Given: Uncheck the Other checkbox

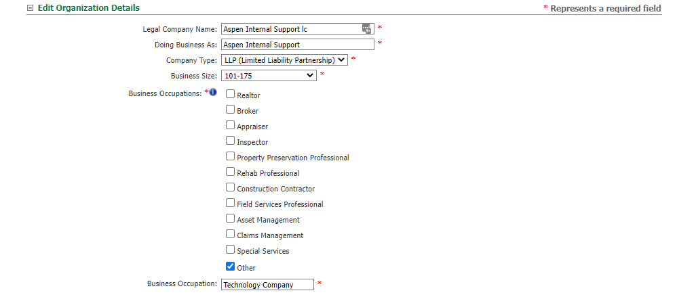Looking at the screenshot, I should coord(230,267).
